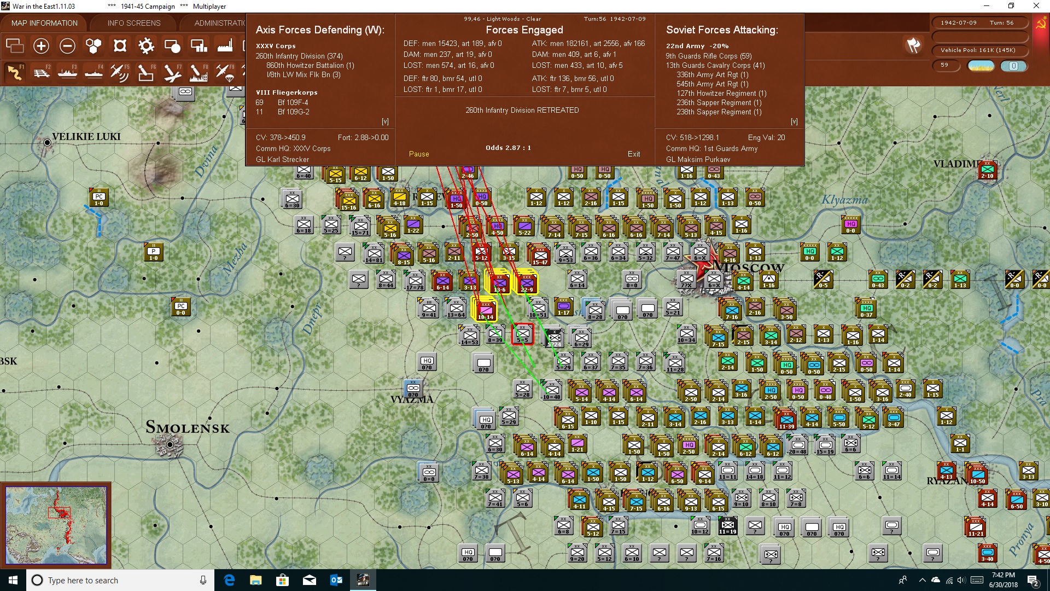Select F2 rail move mode
Screen dimensions: 1050x591
pos(41,72)
